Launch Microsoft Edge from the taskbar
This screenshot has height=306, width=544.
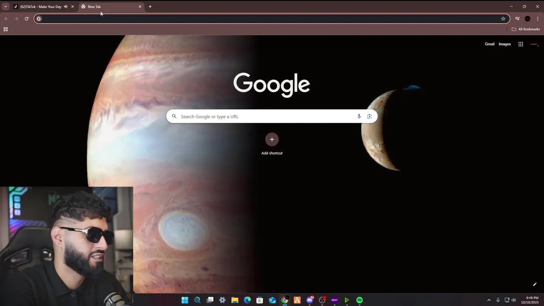pos(247,300)
